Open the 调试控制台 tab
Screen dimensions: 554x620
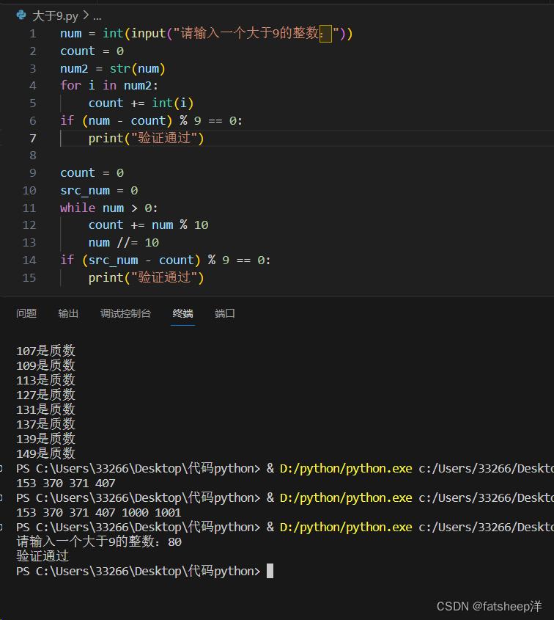pyautogui.click(x=125, y=313)
